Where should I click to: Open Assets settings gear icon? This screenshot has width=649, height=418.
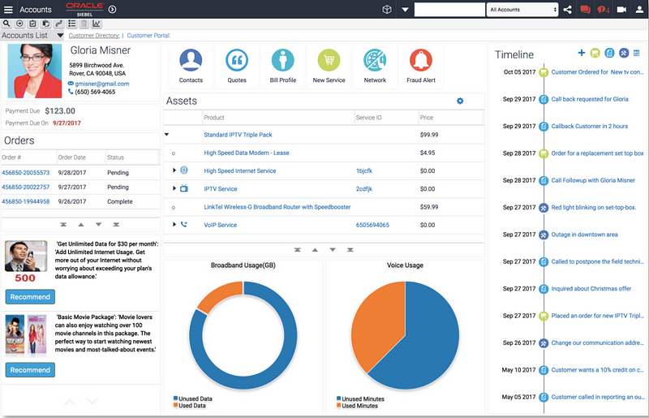[460, 101]
